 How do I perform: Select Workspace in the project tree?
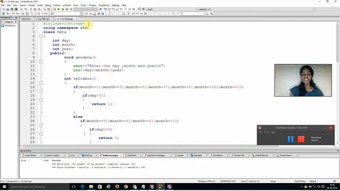(x=10, y=25)
